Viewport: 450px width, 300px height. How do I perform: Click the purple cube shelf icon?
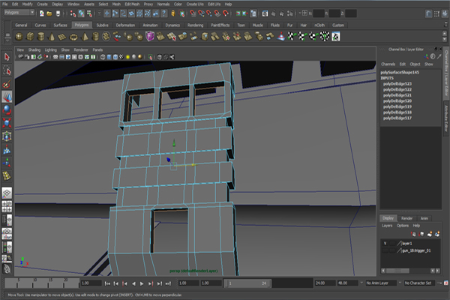[x=150, y=37]
